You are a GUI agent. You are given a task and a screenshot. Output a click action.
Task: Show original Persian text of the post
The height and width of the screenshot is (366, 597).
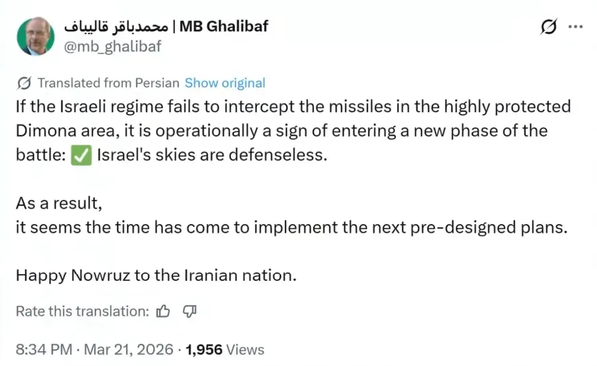coord(225,83)
